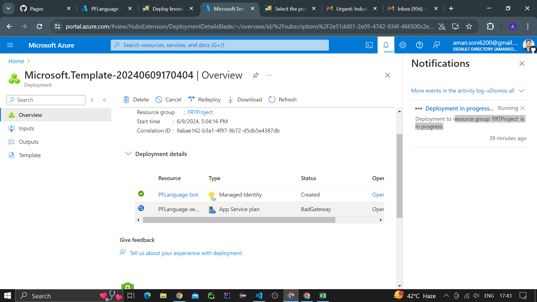Open the overflow menu with three dots
This screenshot has width=537, height=302.
point(269,75)
